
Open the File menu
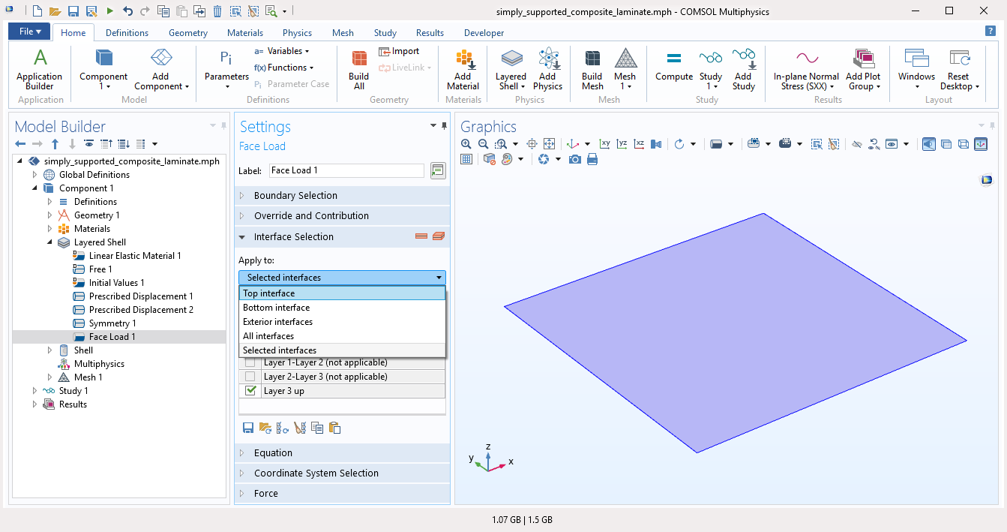coord(30,32)
